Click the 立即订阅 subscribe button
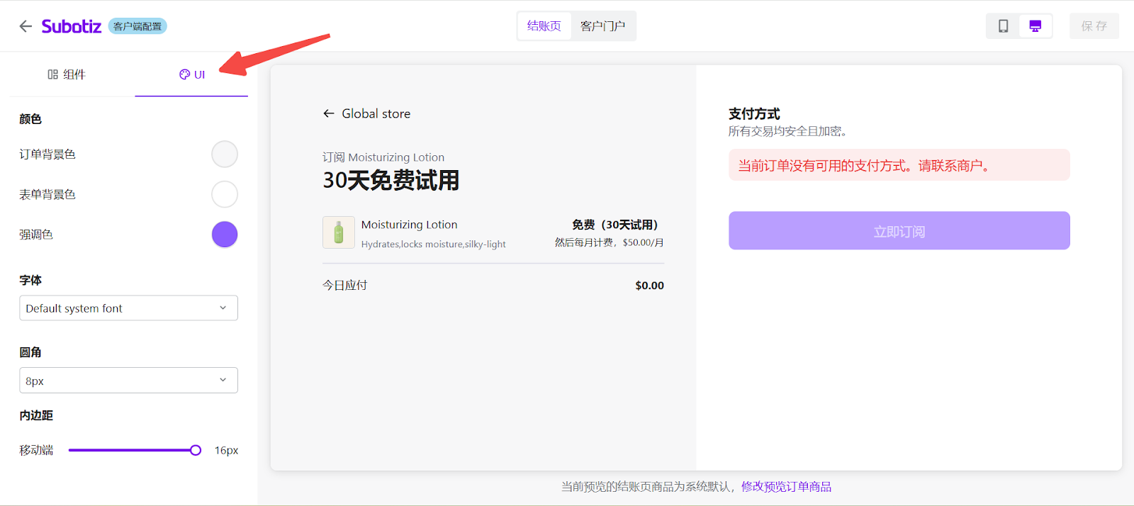The width and height of the screenshot is (1134, 506). (x=899, y=231)
